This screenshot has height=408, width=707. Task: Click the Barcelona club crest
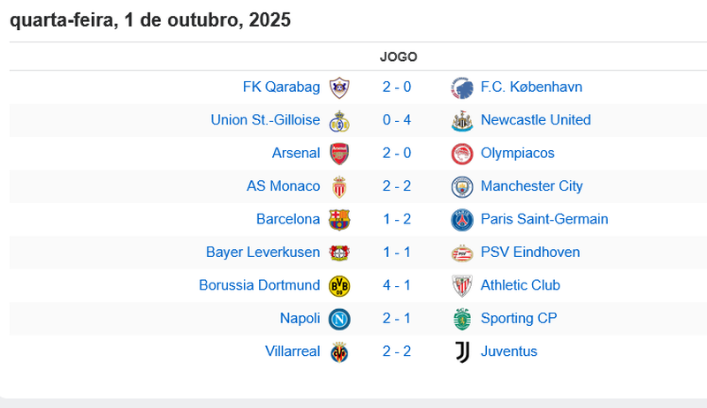(338, 219)
